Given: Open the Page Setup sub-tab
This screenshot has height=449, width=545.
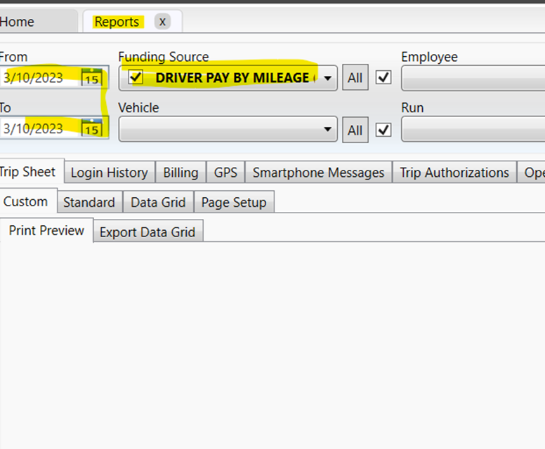Looking at the screenshot, I should pyautogui.click(x=234, y=202).
